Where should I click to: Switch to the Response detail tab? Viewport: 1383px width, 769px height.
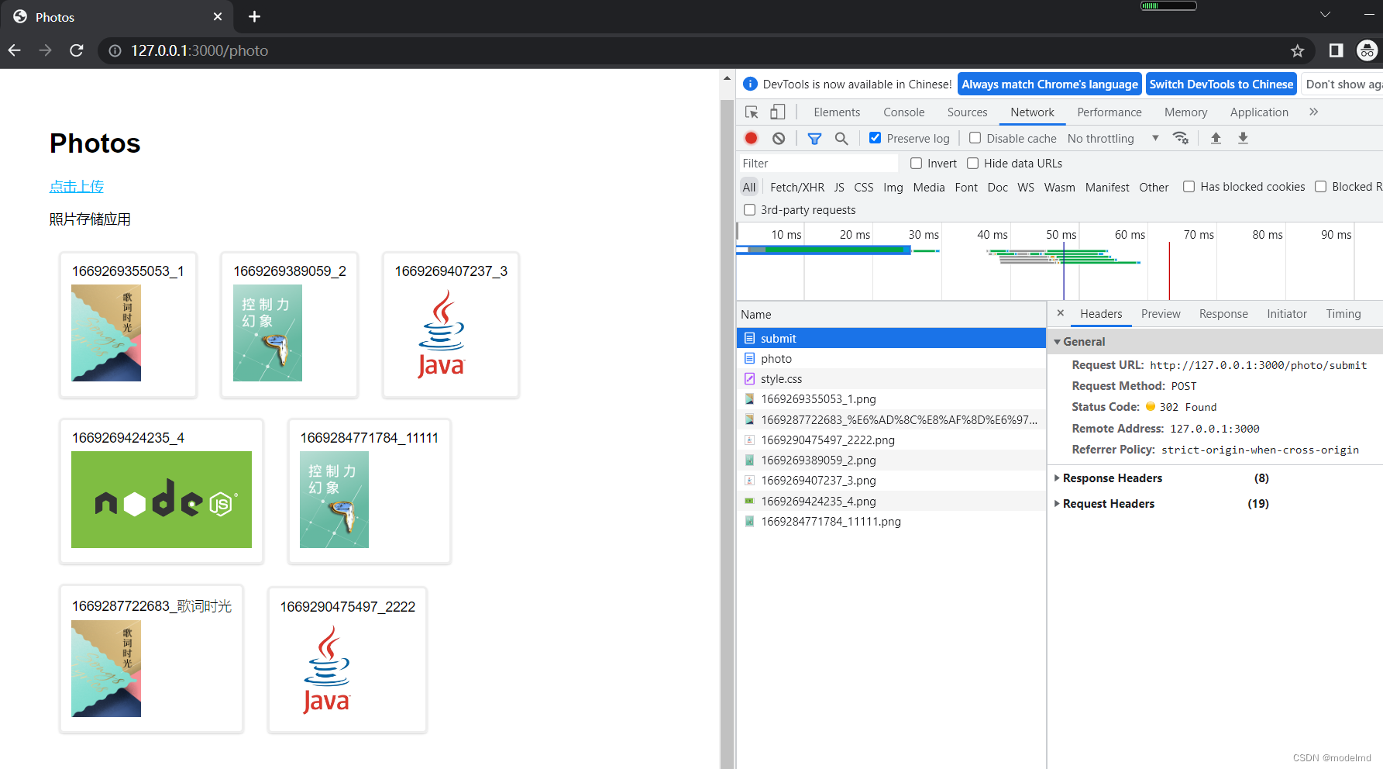(1223, 314)
